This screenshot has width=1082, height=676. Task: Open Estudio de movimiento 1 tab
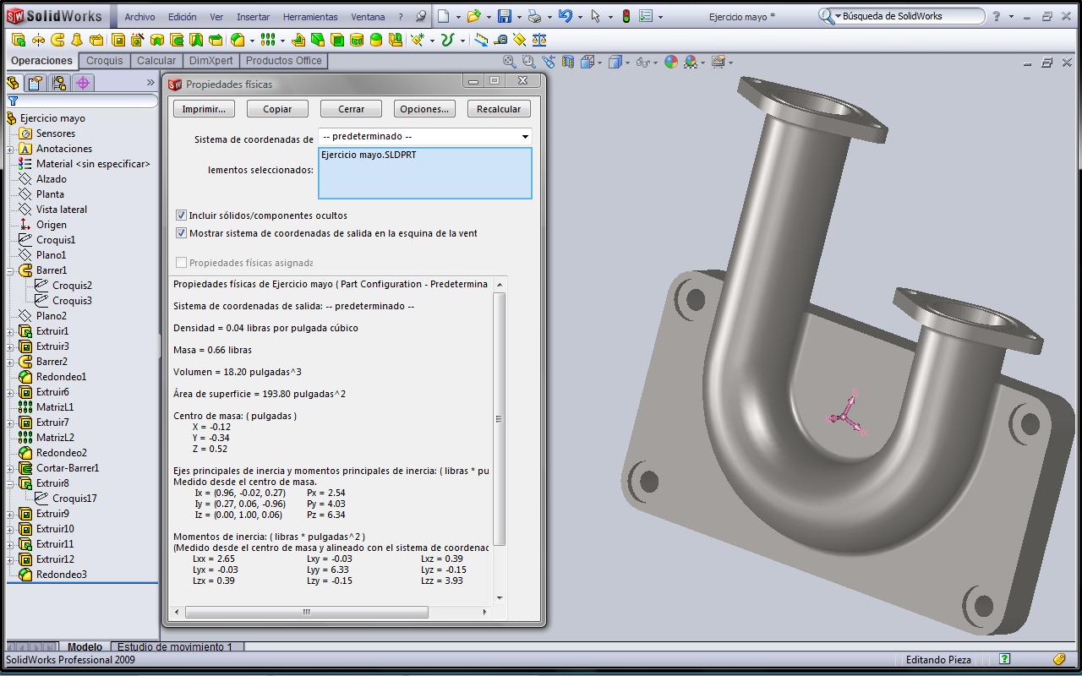175,647
